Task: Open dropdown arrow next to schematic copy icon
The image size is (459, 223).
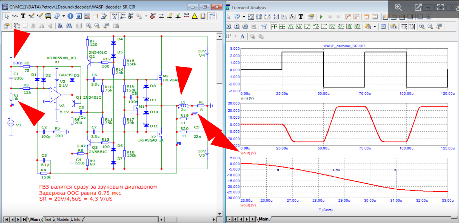Action: coord(64,16)
